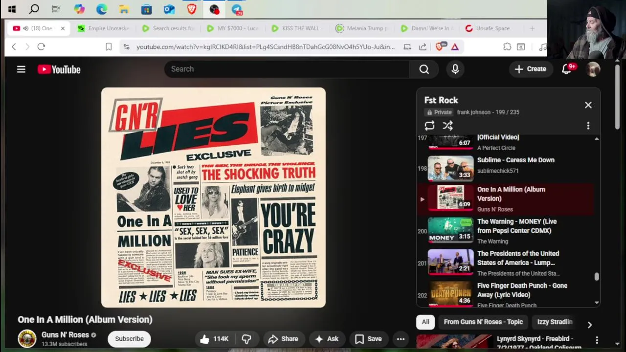Image resolution: width=626 pixels, height=352 pixels.
Task: Click the Ask button
Action: [x=327, y=339]
